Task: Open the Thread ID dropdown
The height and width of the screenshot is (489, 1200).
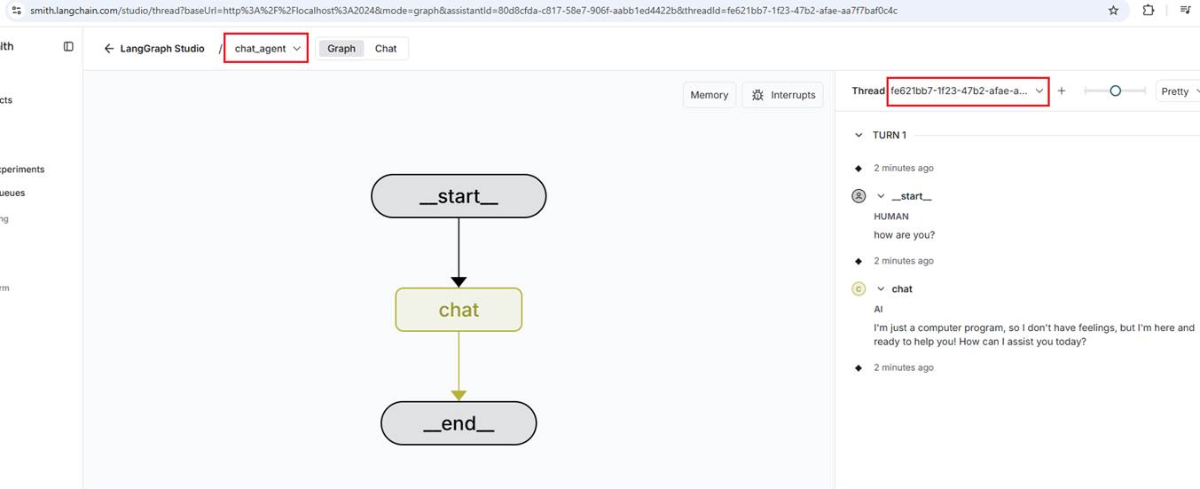Action: 969,91
